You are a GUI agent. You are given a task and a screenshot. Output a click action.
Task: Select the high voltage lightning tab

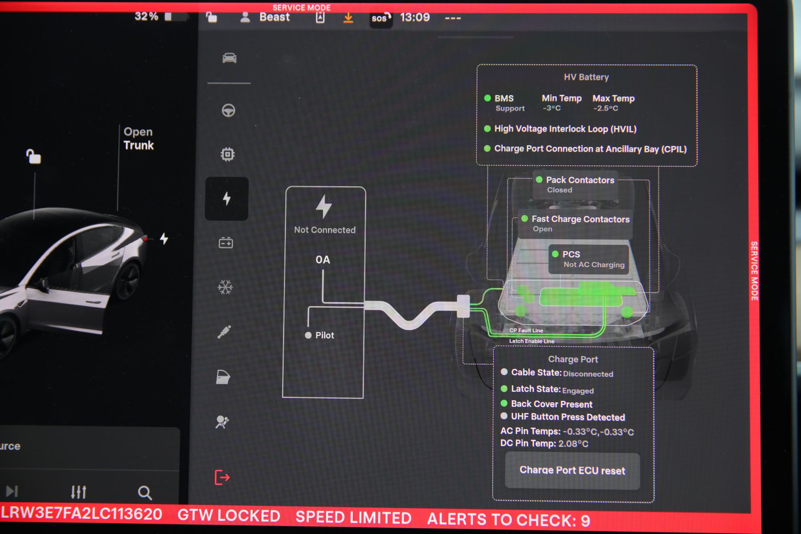pyautogui.click(x=227, y=198)
